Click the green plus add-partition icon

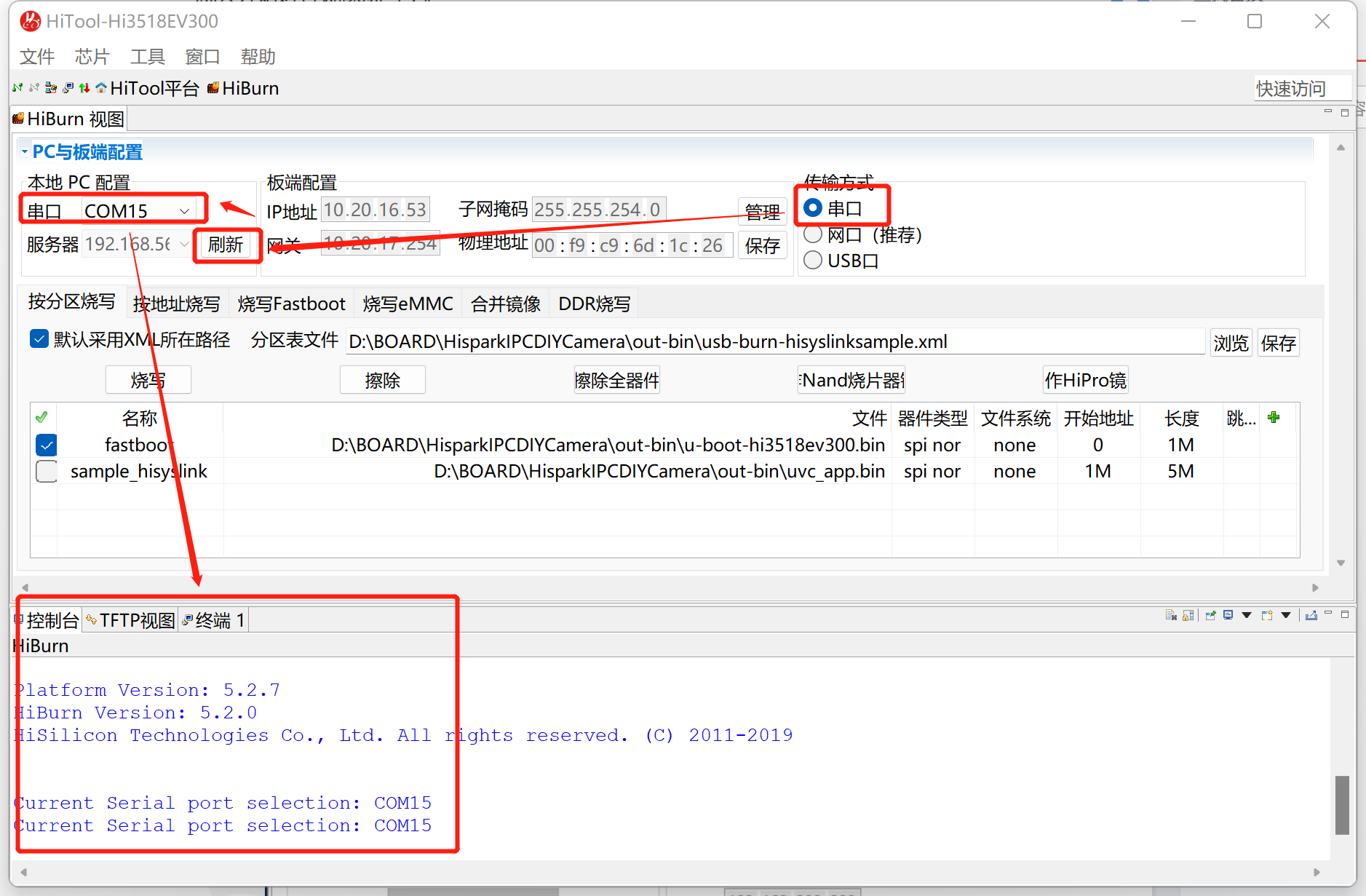(1274, 417)
